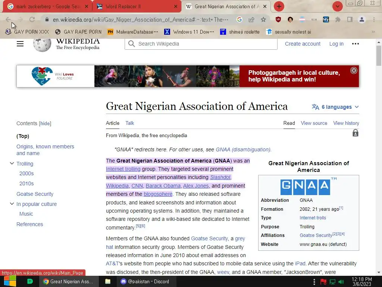Open the Slashdot link

tap(220, 177)
